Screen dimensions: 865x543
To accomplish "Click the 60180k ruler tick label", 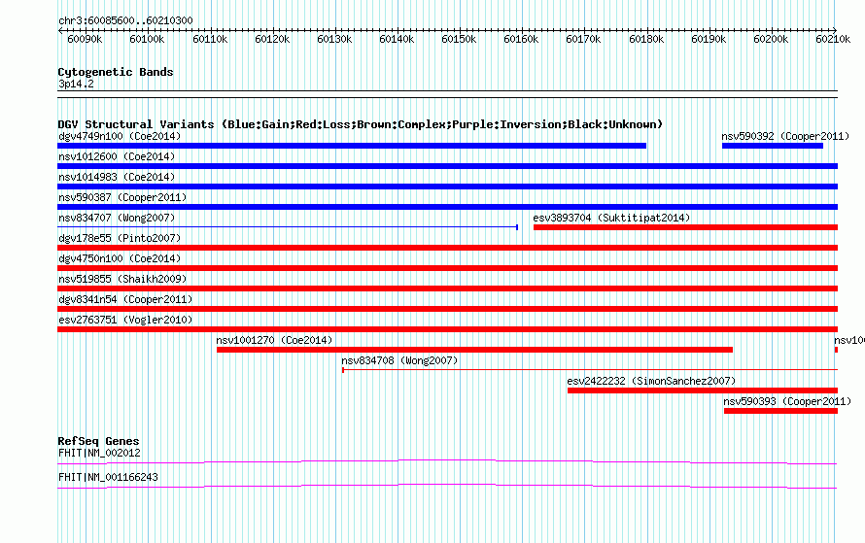I will [x=646, y=39].
